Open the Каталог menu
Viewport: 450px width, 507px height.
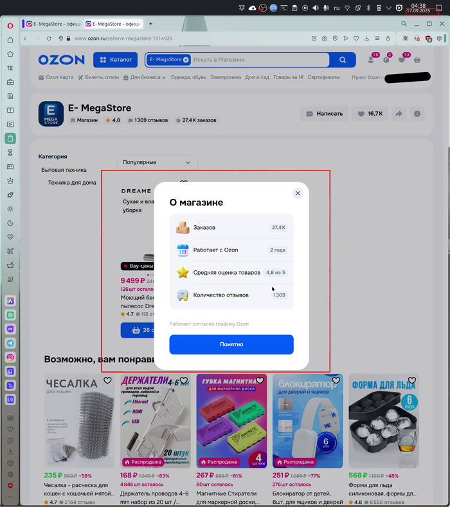115,60
